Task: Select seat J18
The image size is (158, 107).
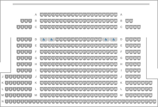Action: coord(73,77)
